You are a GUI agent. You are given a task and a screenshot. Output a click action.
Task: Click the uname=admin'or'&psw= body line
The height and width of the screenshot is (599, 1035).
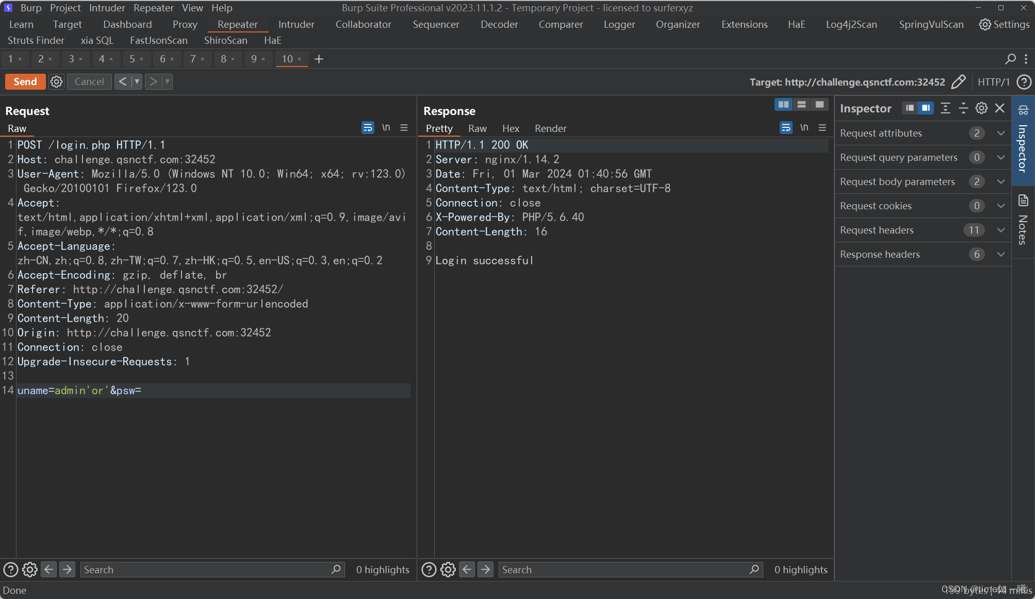79,390
